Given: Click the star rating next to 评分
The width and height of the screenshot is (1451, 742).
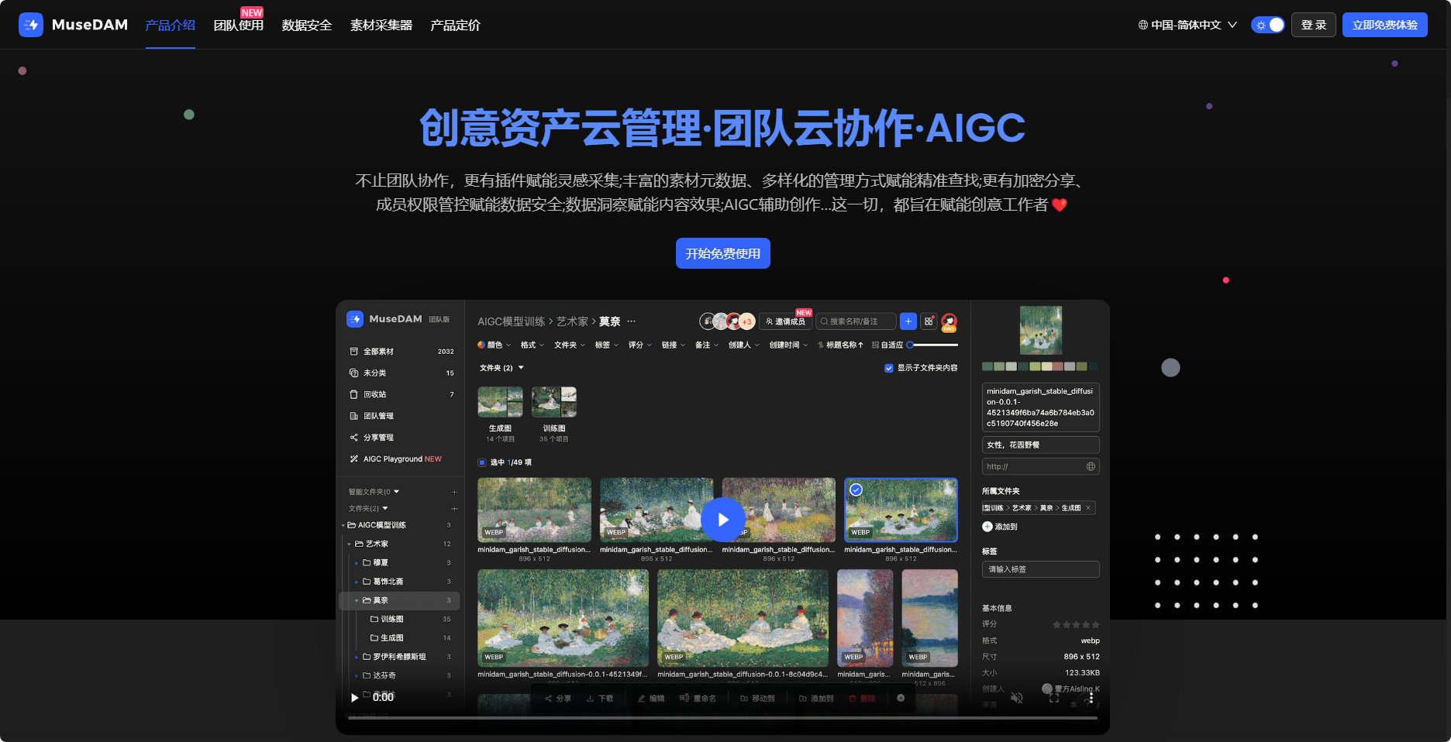Looking at the screenshot, I should (1076, 624).
